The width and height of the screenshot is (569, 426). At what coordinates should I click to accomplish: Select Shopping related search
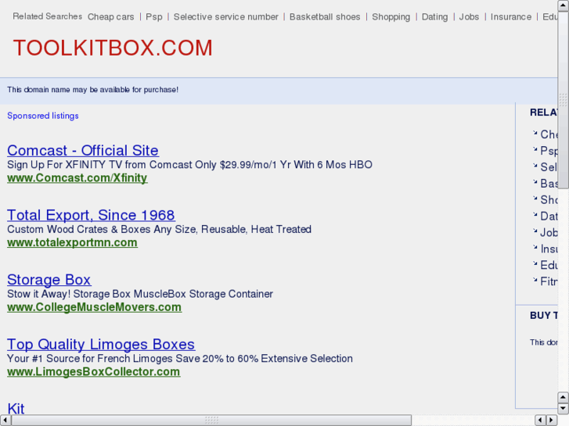[x=391, y=16]
